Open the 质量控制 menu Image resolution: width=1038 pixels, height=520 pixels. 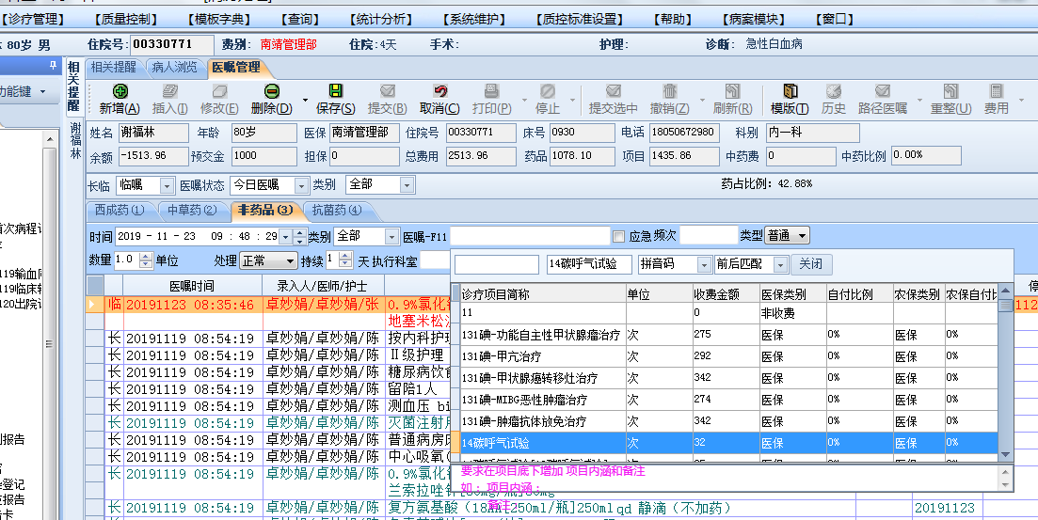tap(126, 19)
